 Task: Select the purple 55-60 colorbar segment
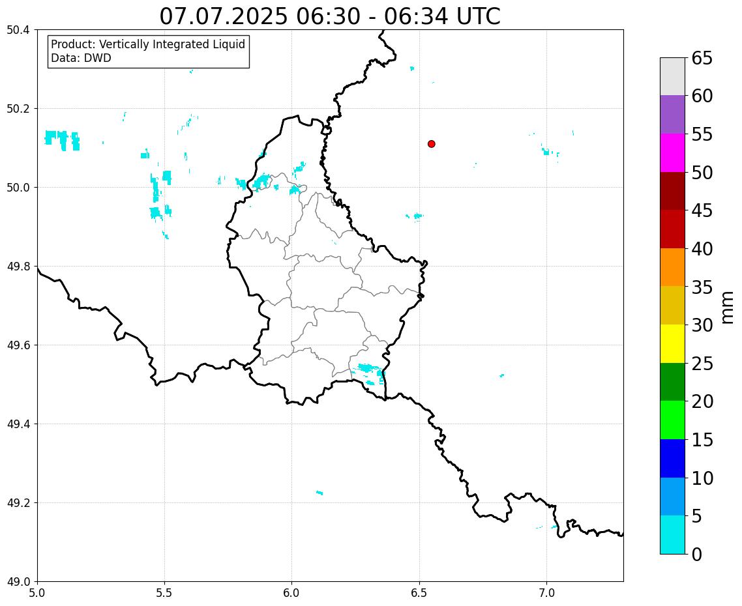pos(672,115)
